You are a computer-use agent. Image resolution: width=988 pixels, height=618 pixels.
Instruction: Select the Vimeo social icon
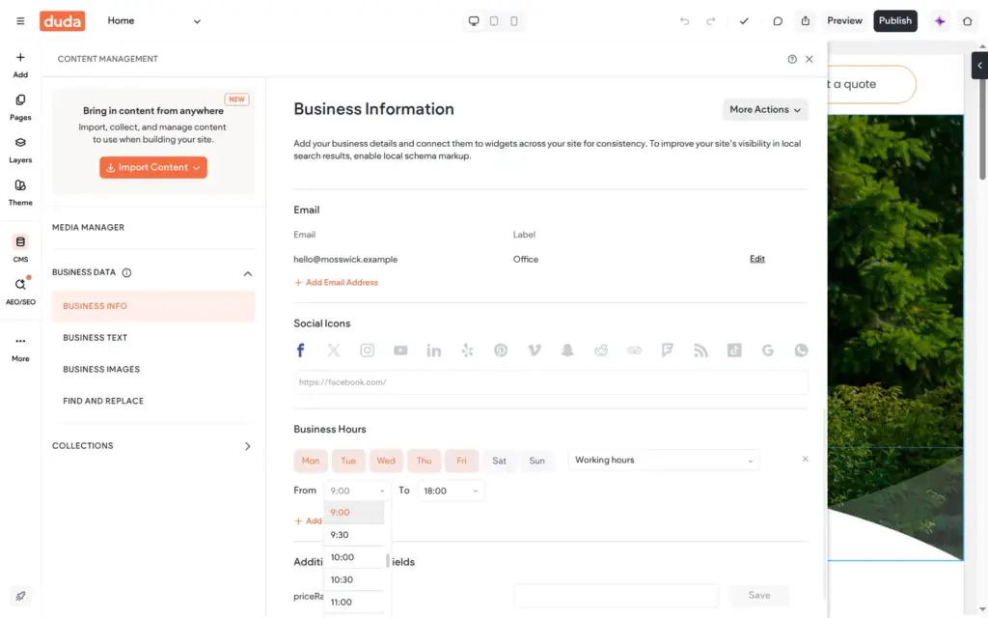[534, 350]
